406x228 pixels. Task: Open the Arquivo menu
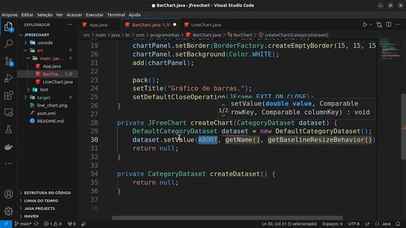tap(10, 15)
